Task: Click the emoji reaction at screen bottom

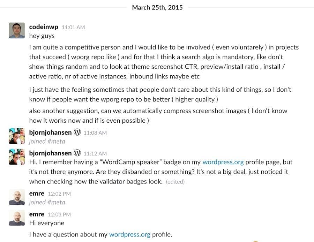Action: 256,241
